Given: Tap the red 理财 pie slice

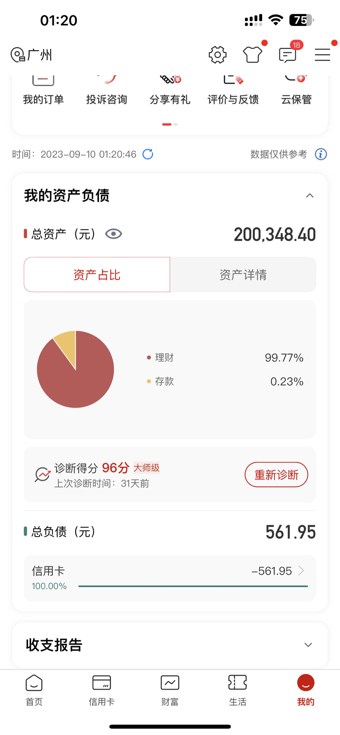Looking at the screenshot, I should tap(77, 380).
